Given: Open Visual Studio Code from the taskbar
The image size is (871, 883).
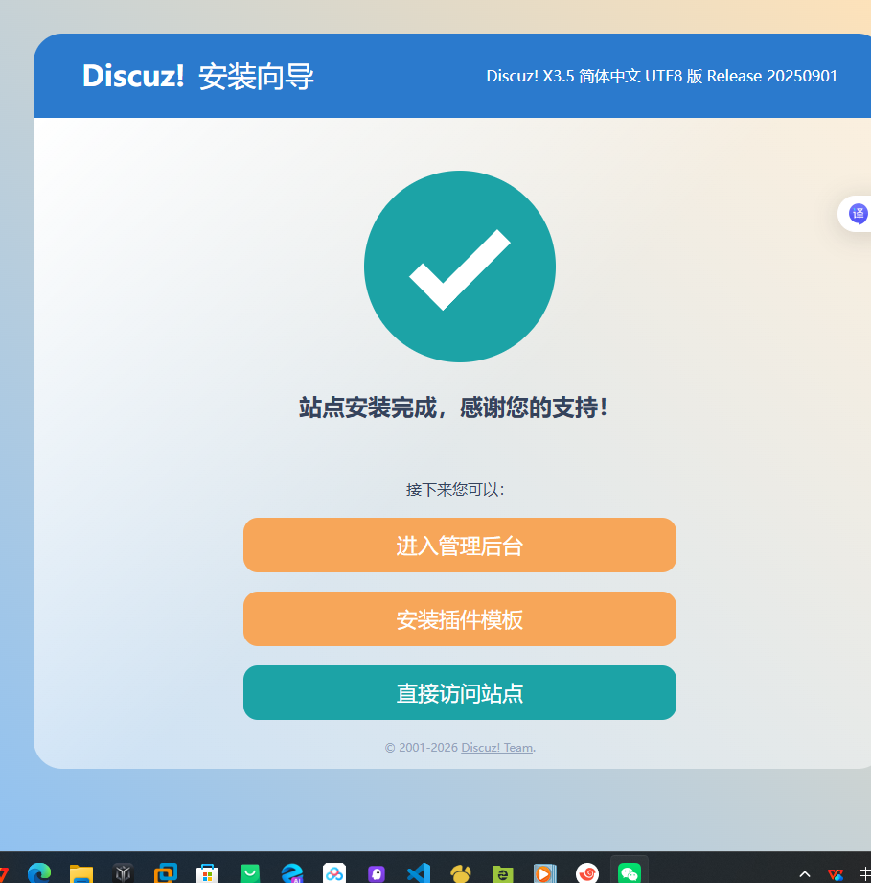Looking at the screenshot, I should tap(419, 873).
